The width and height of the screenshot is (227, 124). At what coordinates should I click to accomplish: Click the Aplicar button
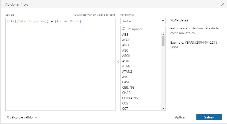[180, 117]
